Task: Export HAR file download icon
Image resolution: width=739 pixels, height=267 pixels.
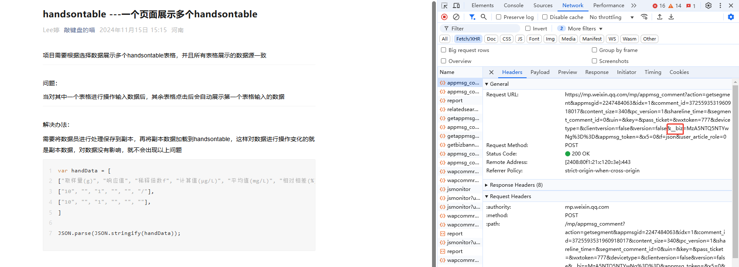Action: coord(671,17)
